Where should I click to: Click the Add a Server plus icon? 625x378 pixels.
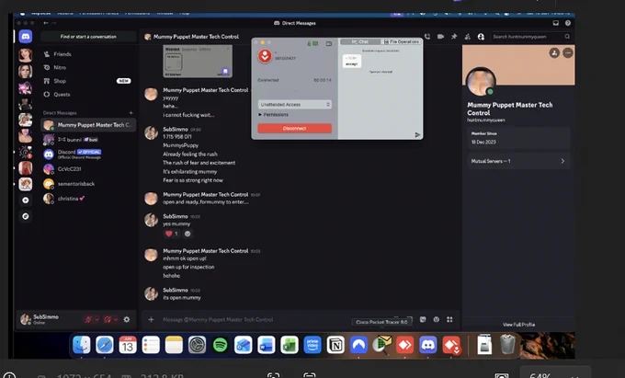26,200
